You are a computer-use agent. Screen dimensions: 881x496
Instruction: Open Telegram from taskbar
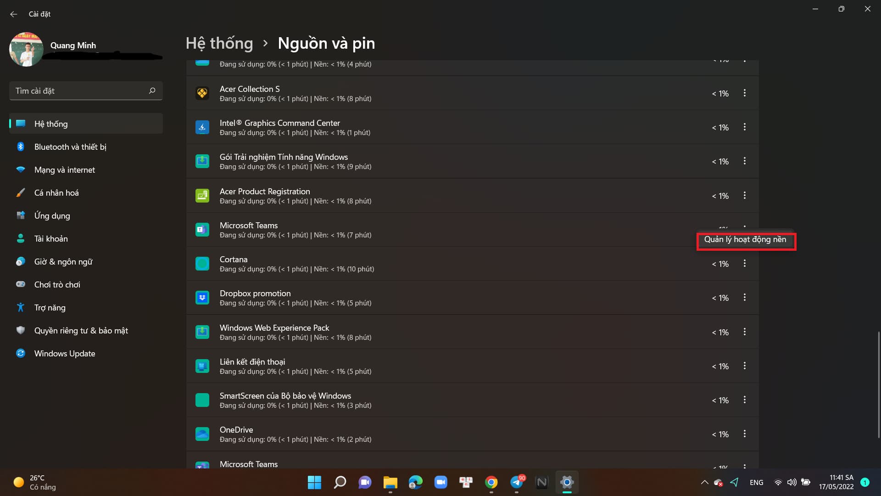[x=516, y=482]
